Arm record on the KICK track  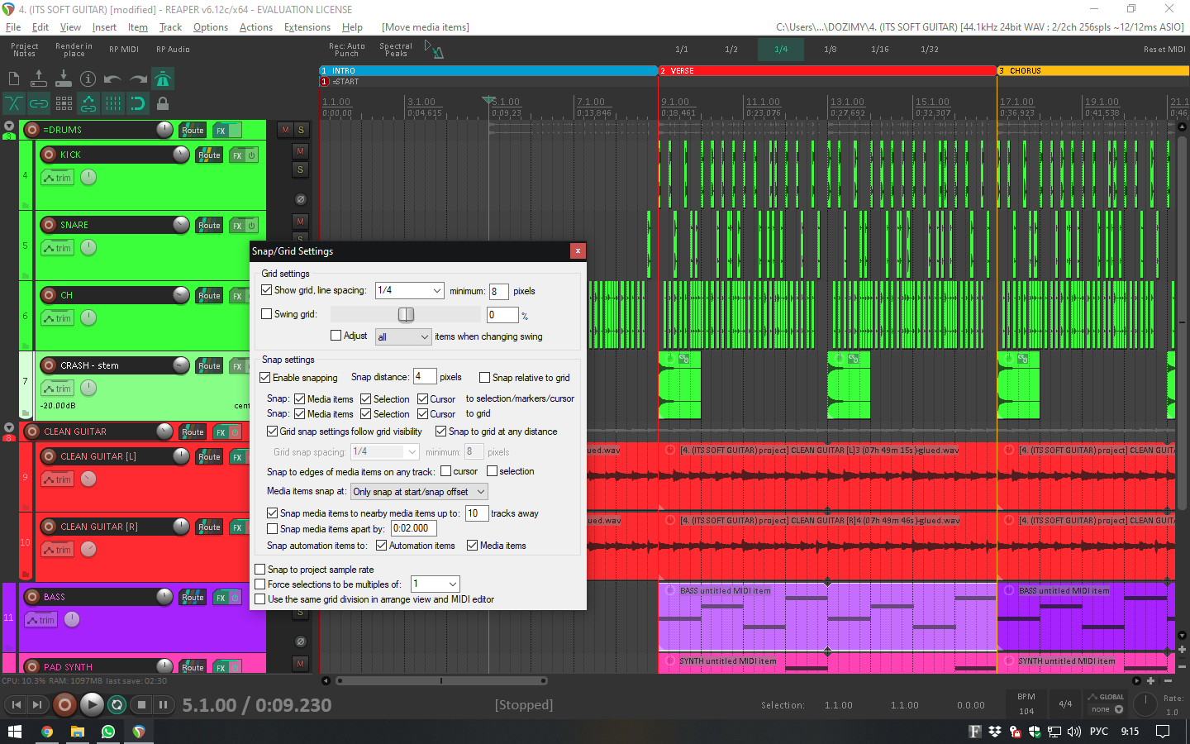[x=49, y=155]
